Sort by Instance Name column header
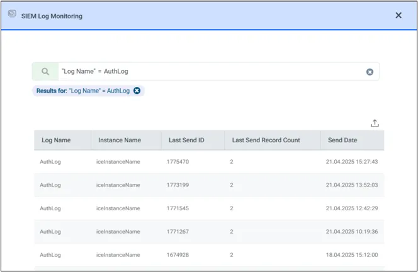418x272 pixels. pos(126,140)
